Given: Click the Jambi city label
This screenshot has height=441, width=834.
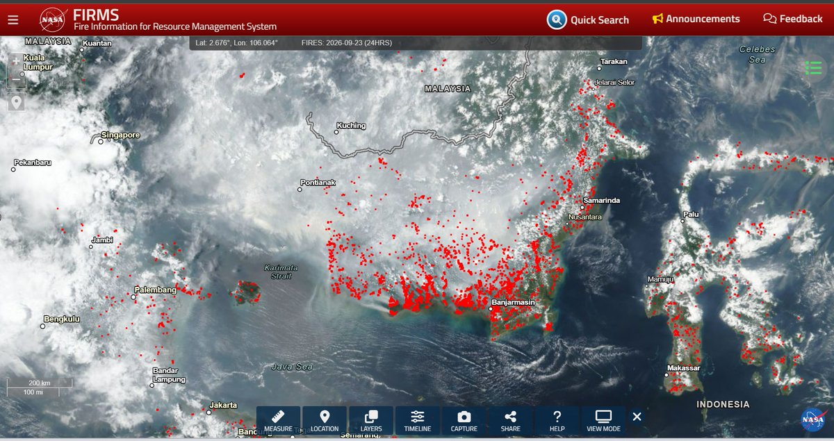Looking at the screenshot, I should pyautogui.click(x=101, y=240).
